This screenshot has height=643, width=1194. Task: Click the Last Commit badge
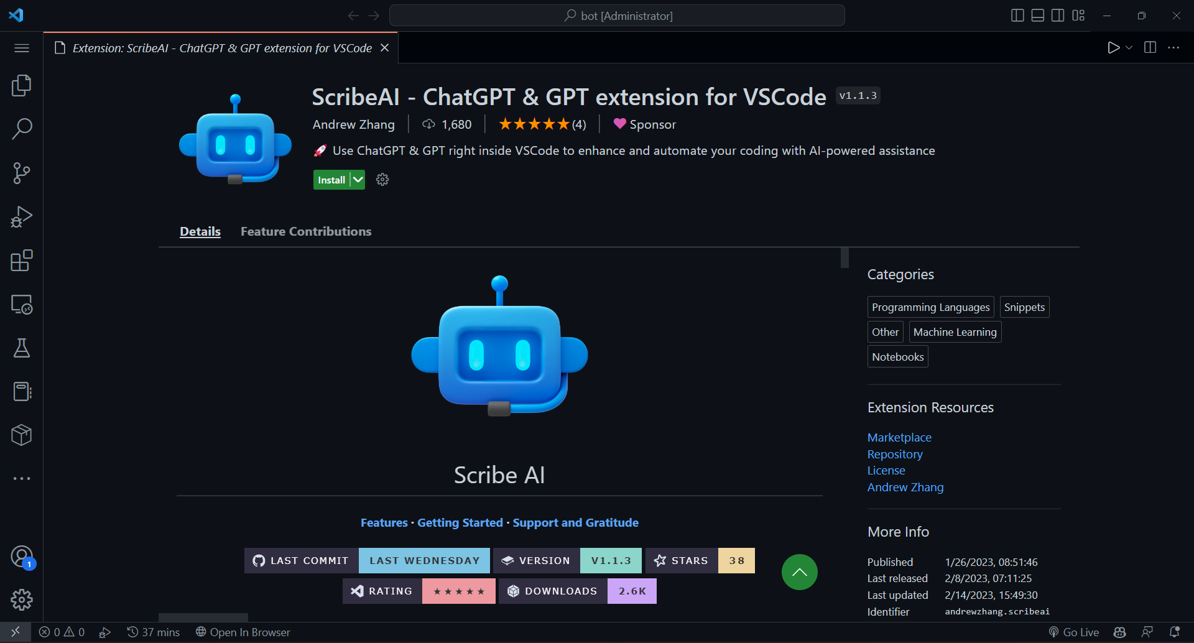pyautogui.click(x=367, y=560)
